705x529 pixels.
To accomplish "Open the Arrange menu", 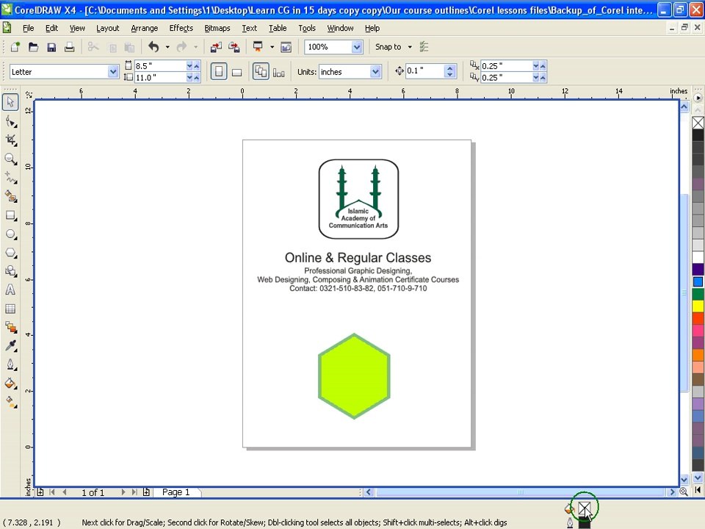I will [145, 28].
